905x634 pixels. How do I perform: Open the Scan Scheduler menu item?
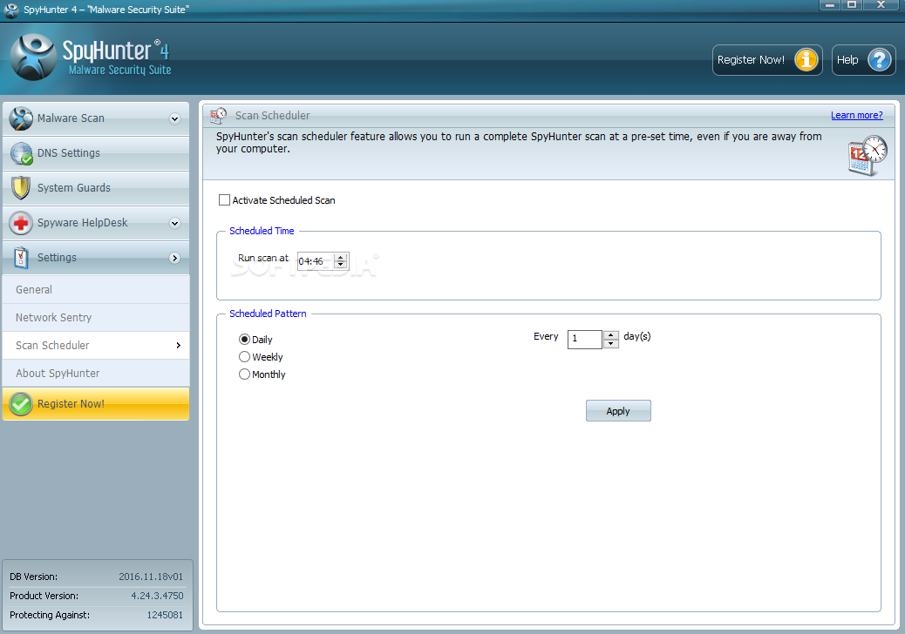(x=96, y=345)
